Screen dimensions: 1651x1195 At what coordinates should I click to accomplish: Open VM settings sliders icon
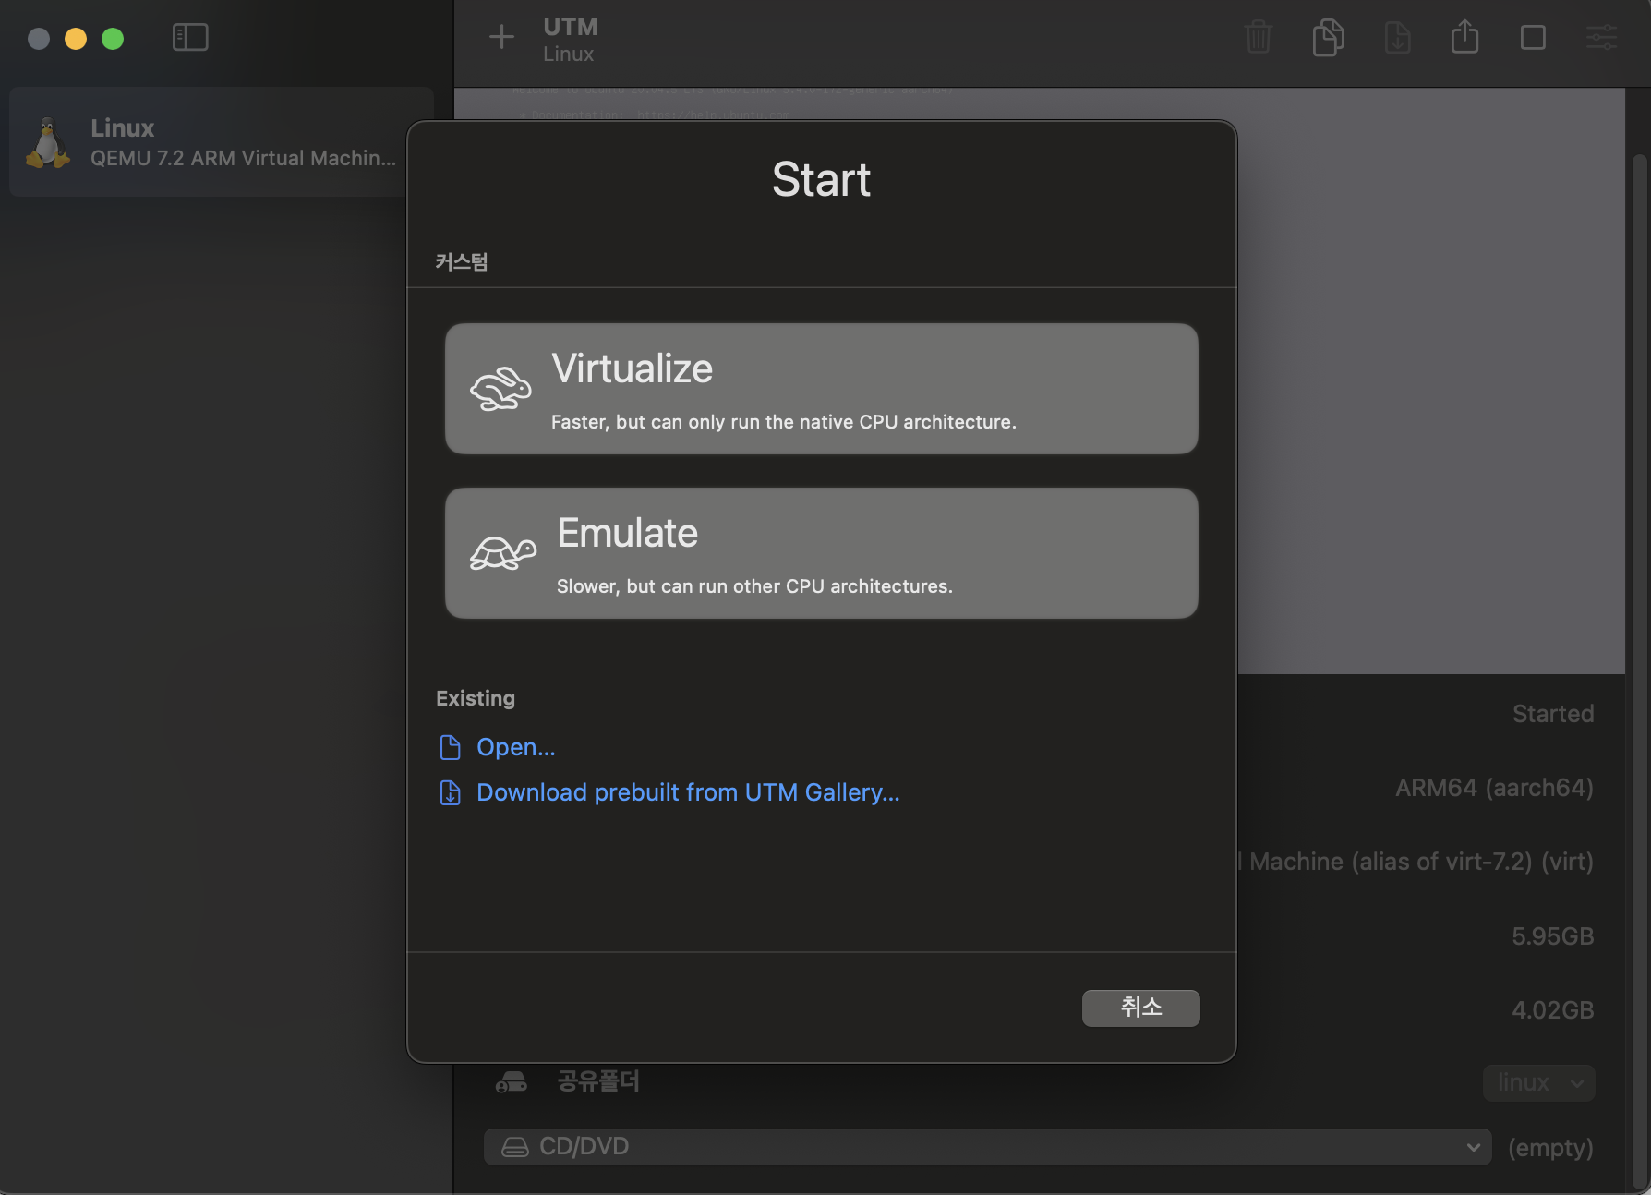click(1601, 38)
